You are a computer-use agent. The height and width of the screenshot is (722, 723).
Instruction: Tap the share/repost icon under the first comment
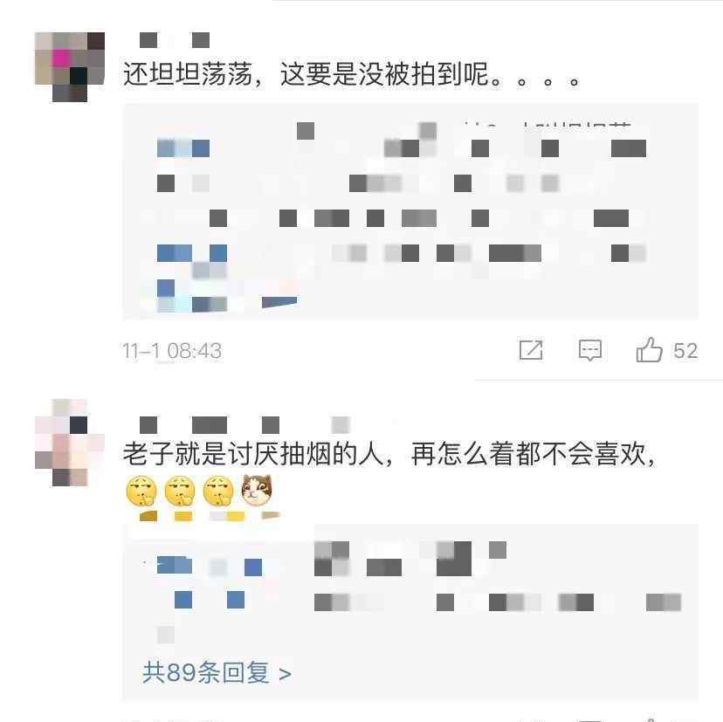(x=531, y=350)
